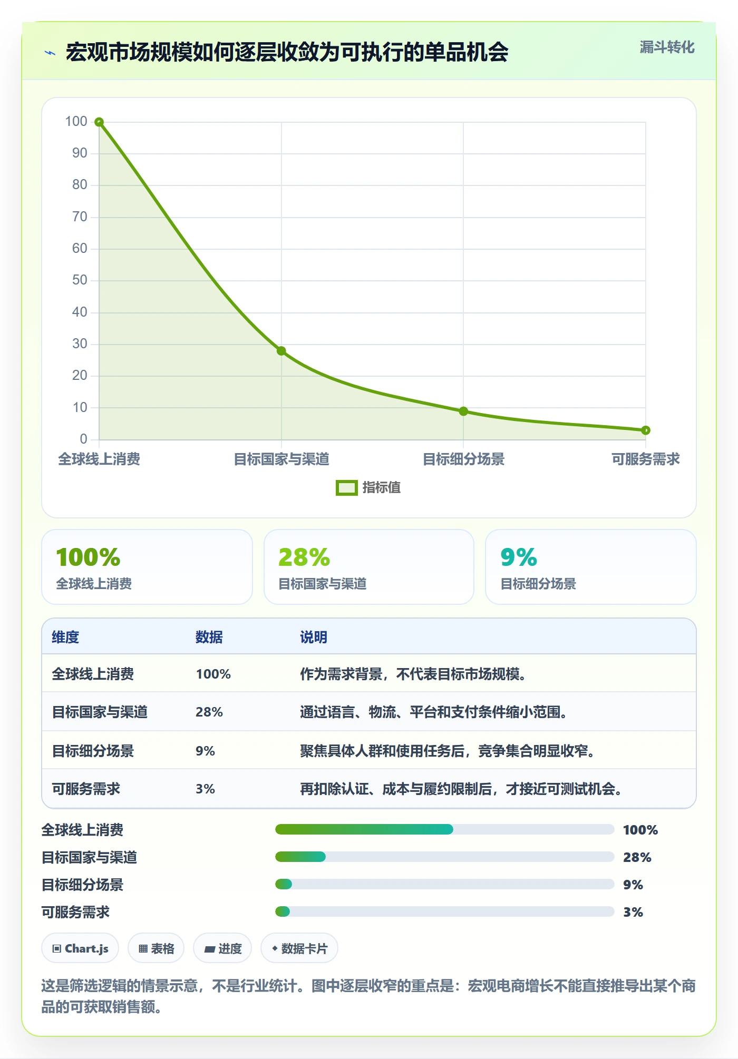Pick the final chart point at 可服务需求
Image resolution: width=738 pixels, height=1059 pixels.
point(646,430)
